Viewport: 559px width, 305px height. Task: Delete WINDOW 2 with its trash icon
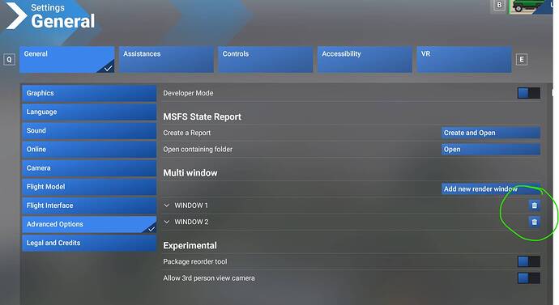(534, 222)
